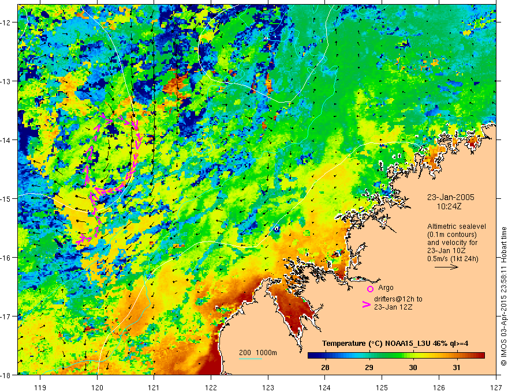Click longitude axis label '119'
Screen dimensions: 508x392
click(40, 387)
